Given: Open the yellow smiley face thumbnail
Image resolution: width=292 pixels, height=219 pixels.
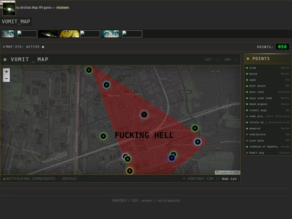Looking at the screenshot, I should pos(69,34).
